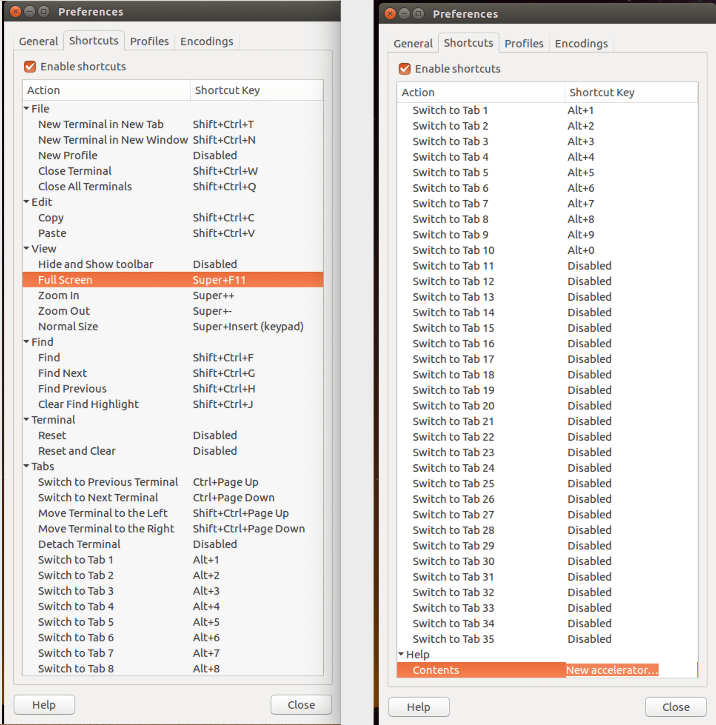Select Switch to Tab 8 in left window
The height and width of the screenshot is (725, 716).
173,668
